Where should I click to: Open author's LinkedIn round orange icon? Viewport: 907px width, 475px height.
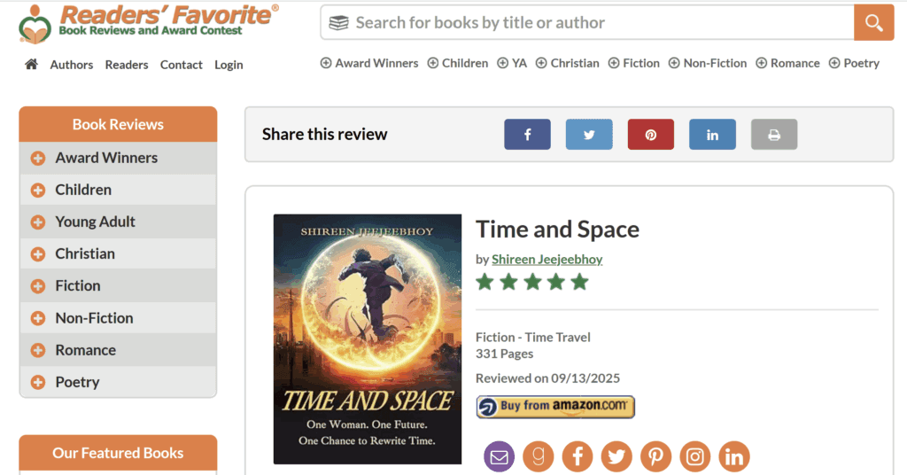734,456
